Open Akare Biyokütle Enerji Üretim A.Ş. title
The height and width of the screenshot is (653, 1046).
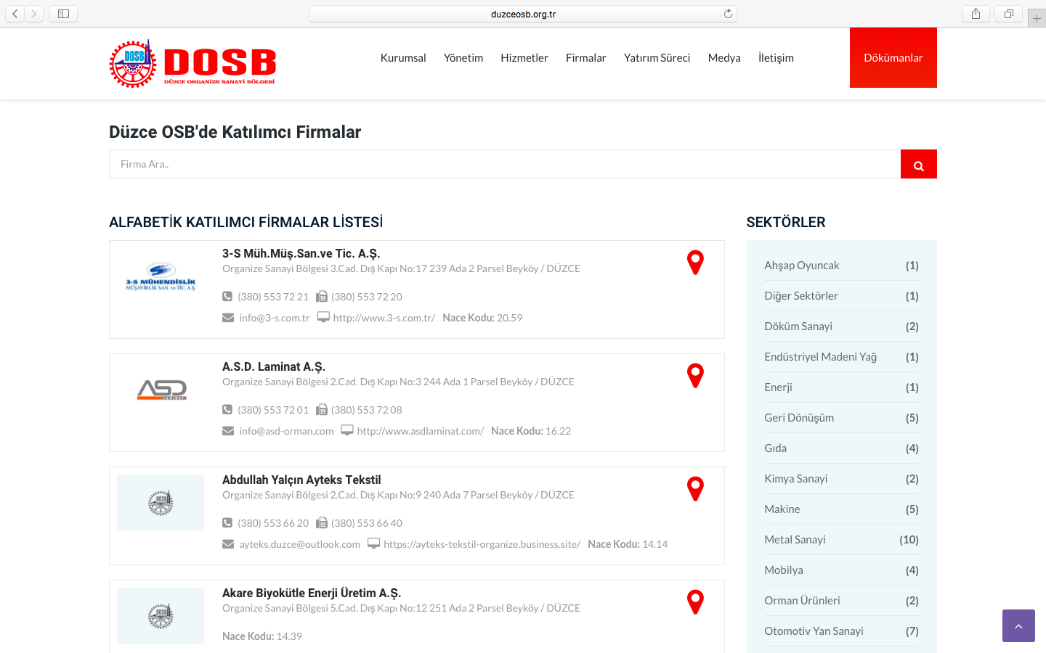[x=312, y=593]
